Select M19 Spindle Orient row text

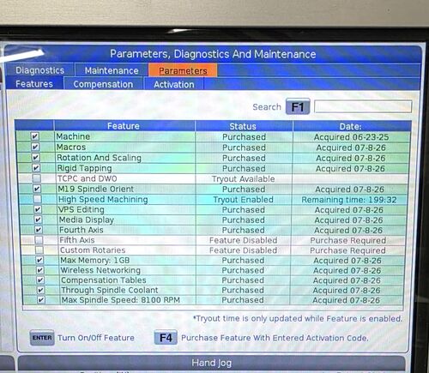coord(96,189)
